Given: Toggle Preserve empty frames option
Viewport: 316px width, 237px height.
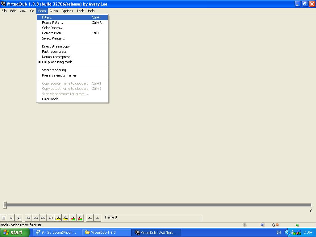Looking at the screenshot, I should [72, 75].
